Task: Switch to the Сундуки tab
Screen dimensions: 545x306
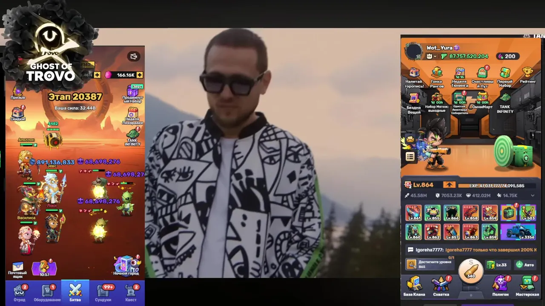Action: (103, 293)
